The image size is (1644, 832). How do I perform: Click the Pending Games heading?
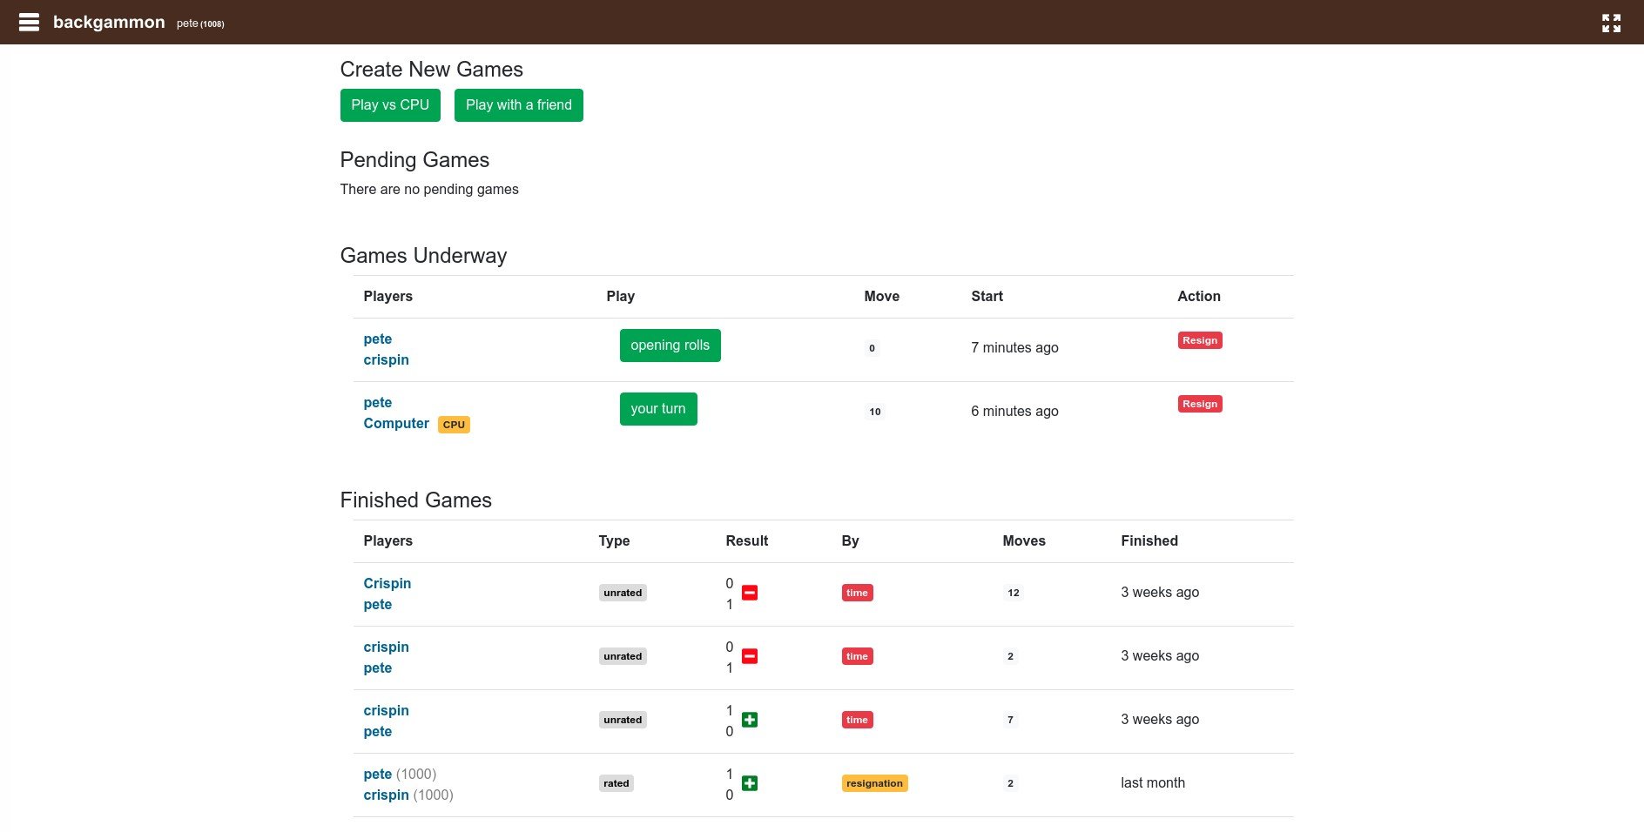click(x=414, y=160)
